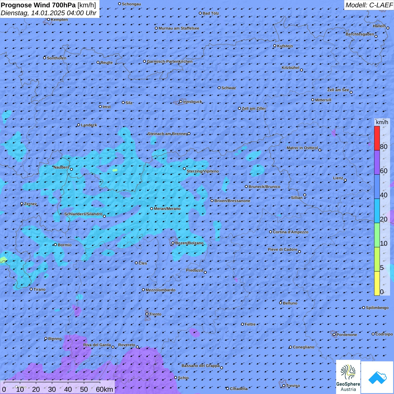Click the Trento city marker

pyautogui.click(x=147, y=314)
